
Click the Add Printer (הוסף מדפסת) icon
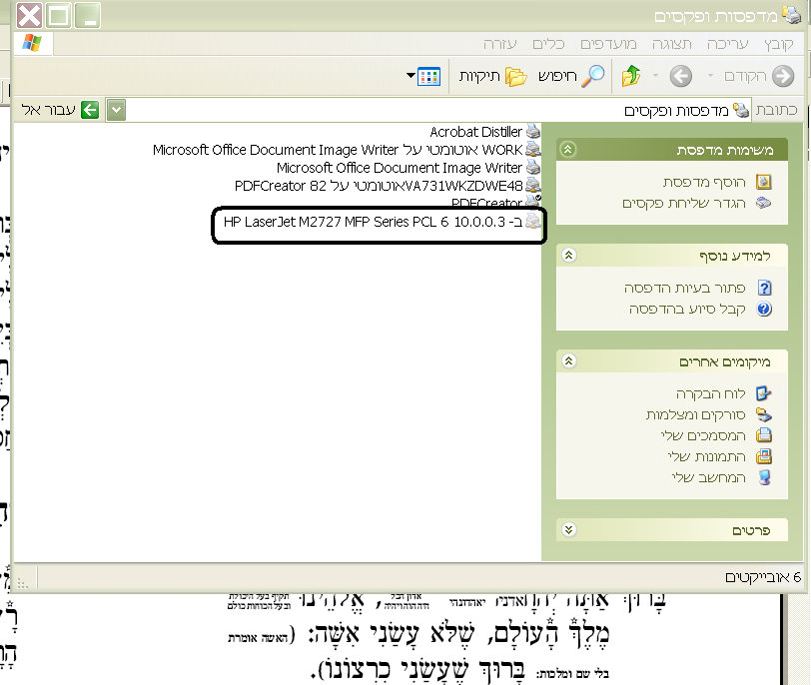point(763,182)
